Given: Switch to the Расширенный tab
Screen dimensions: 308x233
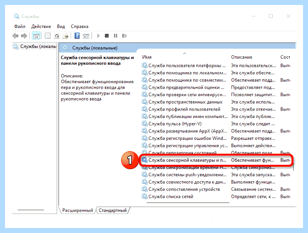Looking at the screenshot, I should (77, 211).
